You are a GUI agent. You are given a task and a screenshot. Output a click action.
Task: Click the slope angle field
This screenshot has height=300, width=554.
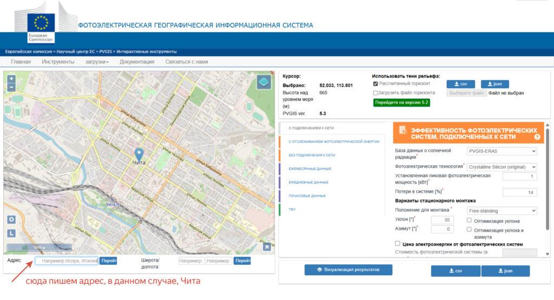tap(442, 220)
